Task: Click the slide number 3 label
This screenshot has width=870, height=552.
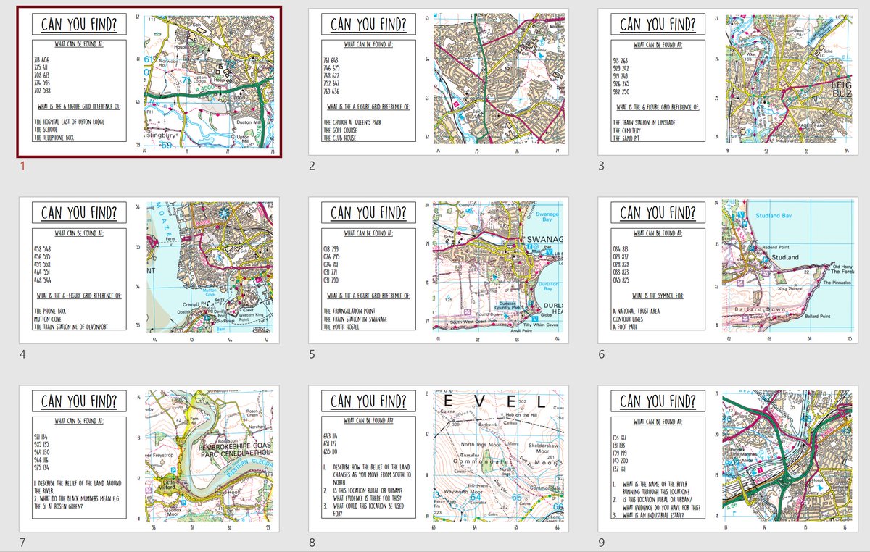Action: click(x=602, y=167)
